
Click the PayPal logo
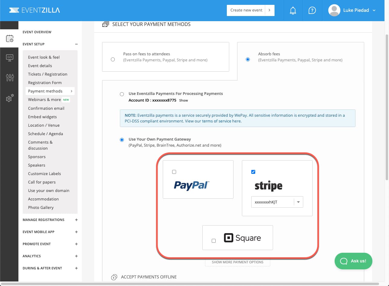click(191, 185)
